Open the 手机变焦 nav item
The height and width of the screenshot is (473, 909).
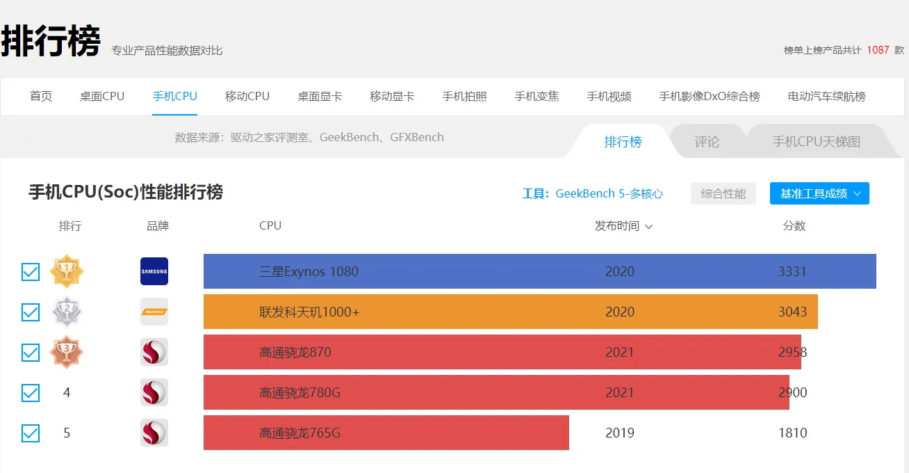click(x=537, y=97)
